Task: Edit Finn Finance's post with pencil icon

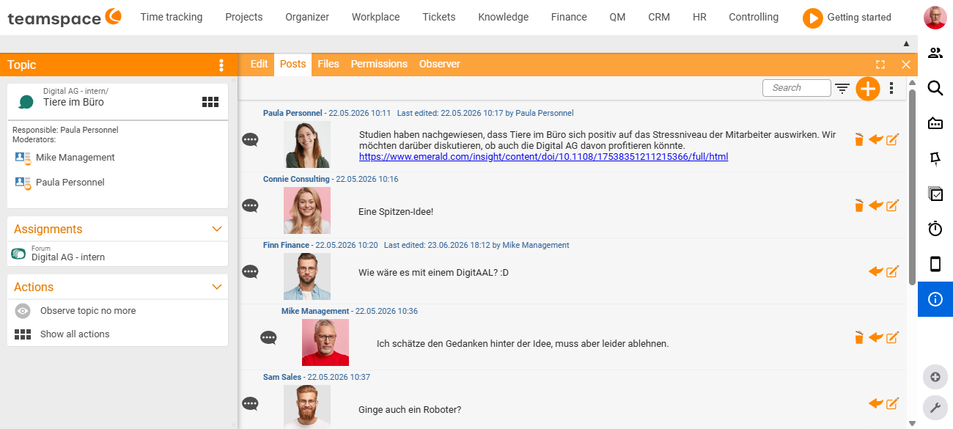Action: (x=892, y=271)
